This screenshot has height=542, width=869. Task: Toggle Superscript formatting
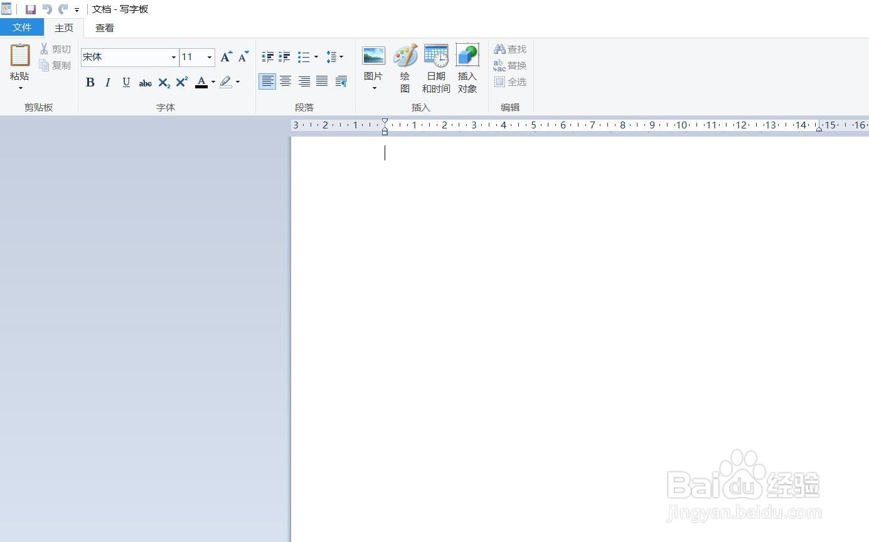pos(182,82)
